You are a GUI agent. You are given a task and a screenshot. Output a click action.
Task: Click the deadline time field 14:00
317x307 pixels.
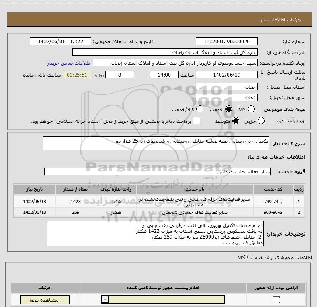click(x=164, y=75)
